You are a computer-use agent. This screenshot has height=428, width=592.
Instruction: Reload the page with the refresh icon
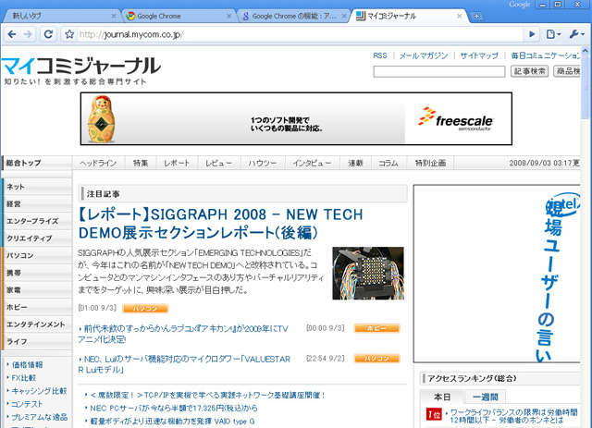click(x=48, y=34)
